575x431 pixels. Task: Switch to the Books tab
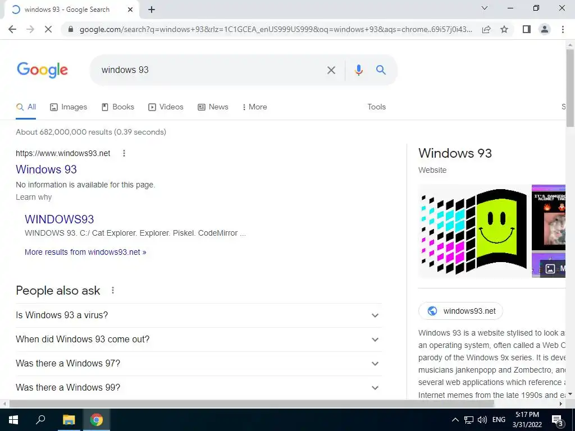click(118, 107)
